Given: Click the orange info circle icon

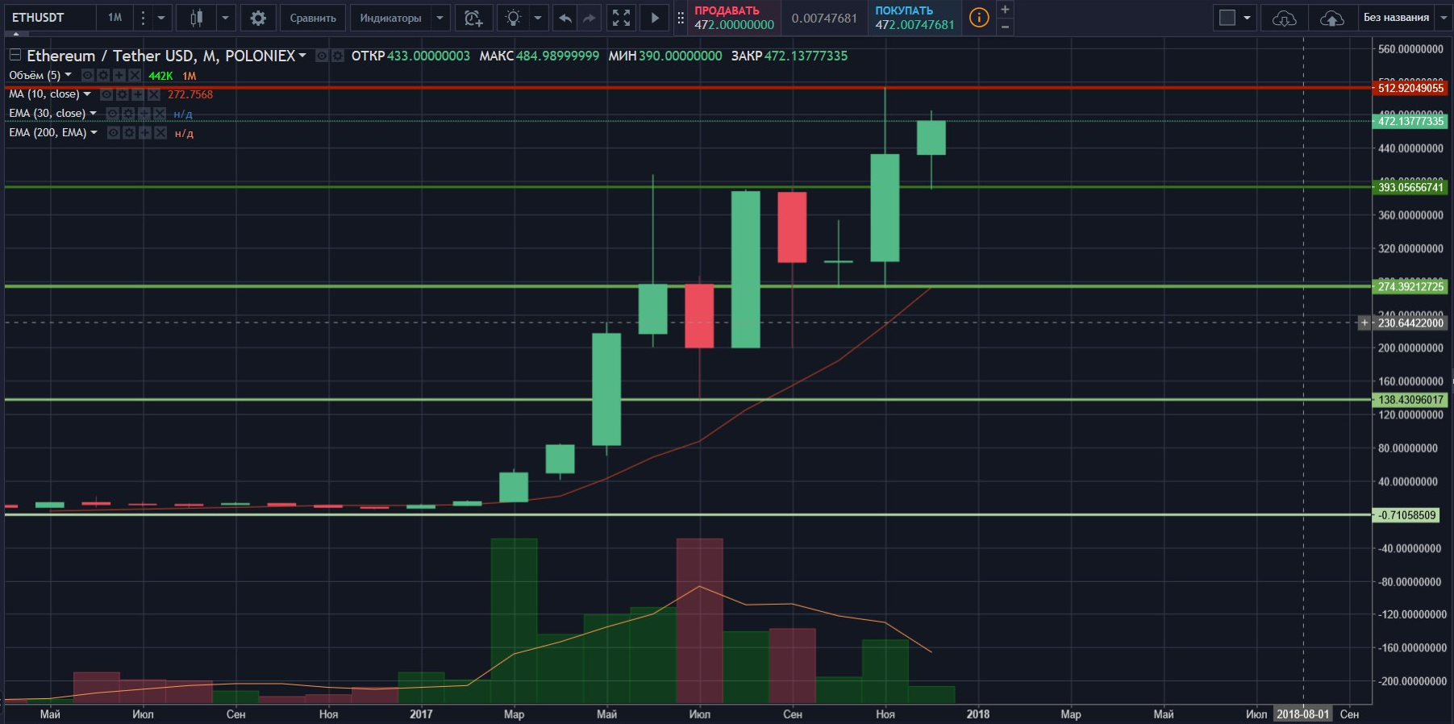Looking at the screenshot, I should pos(979,18).
